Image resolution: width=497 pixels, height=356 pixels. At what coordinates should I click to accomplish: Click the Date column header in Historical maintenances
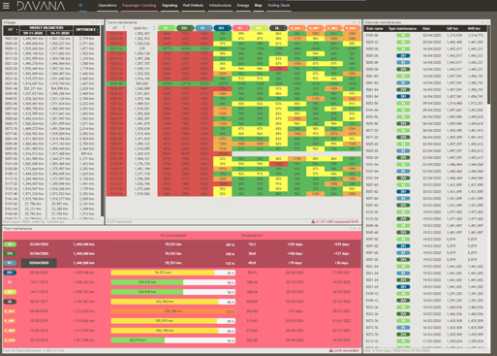pyautogui.click(x=426, y=28)
